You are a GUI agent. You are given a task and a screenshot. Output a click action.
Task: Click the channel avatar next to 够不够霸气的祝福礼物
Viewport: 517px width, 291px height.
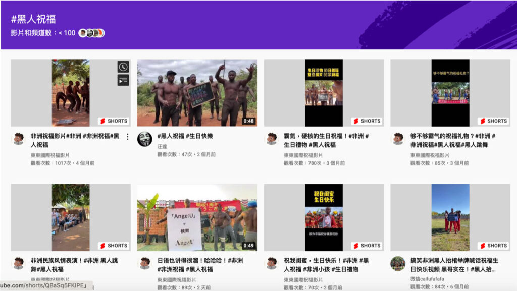398,139
